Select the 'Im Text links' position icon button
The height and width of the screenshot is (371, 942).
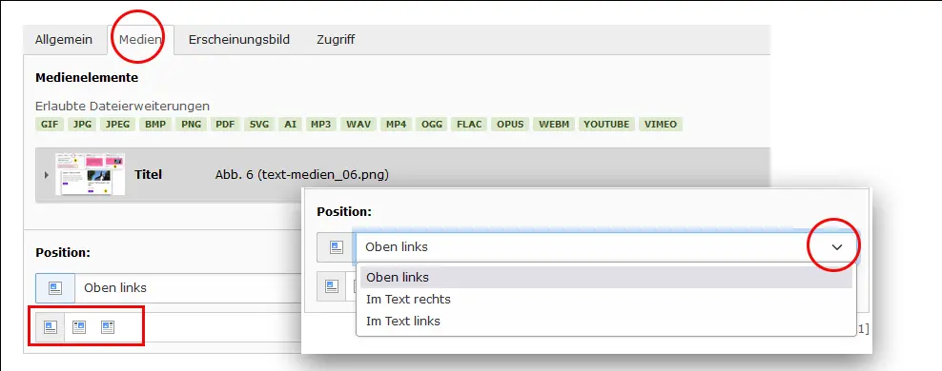tap(108, 327)
